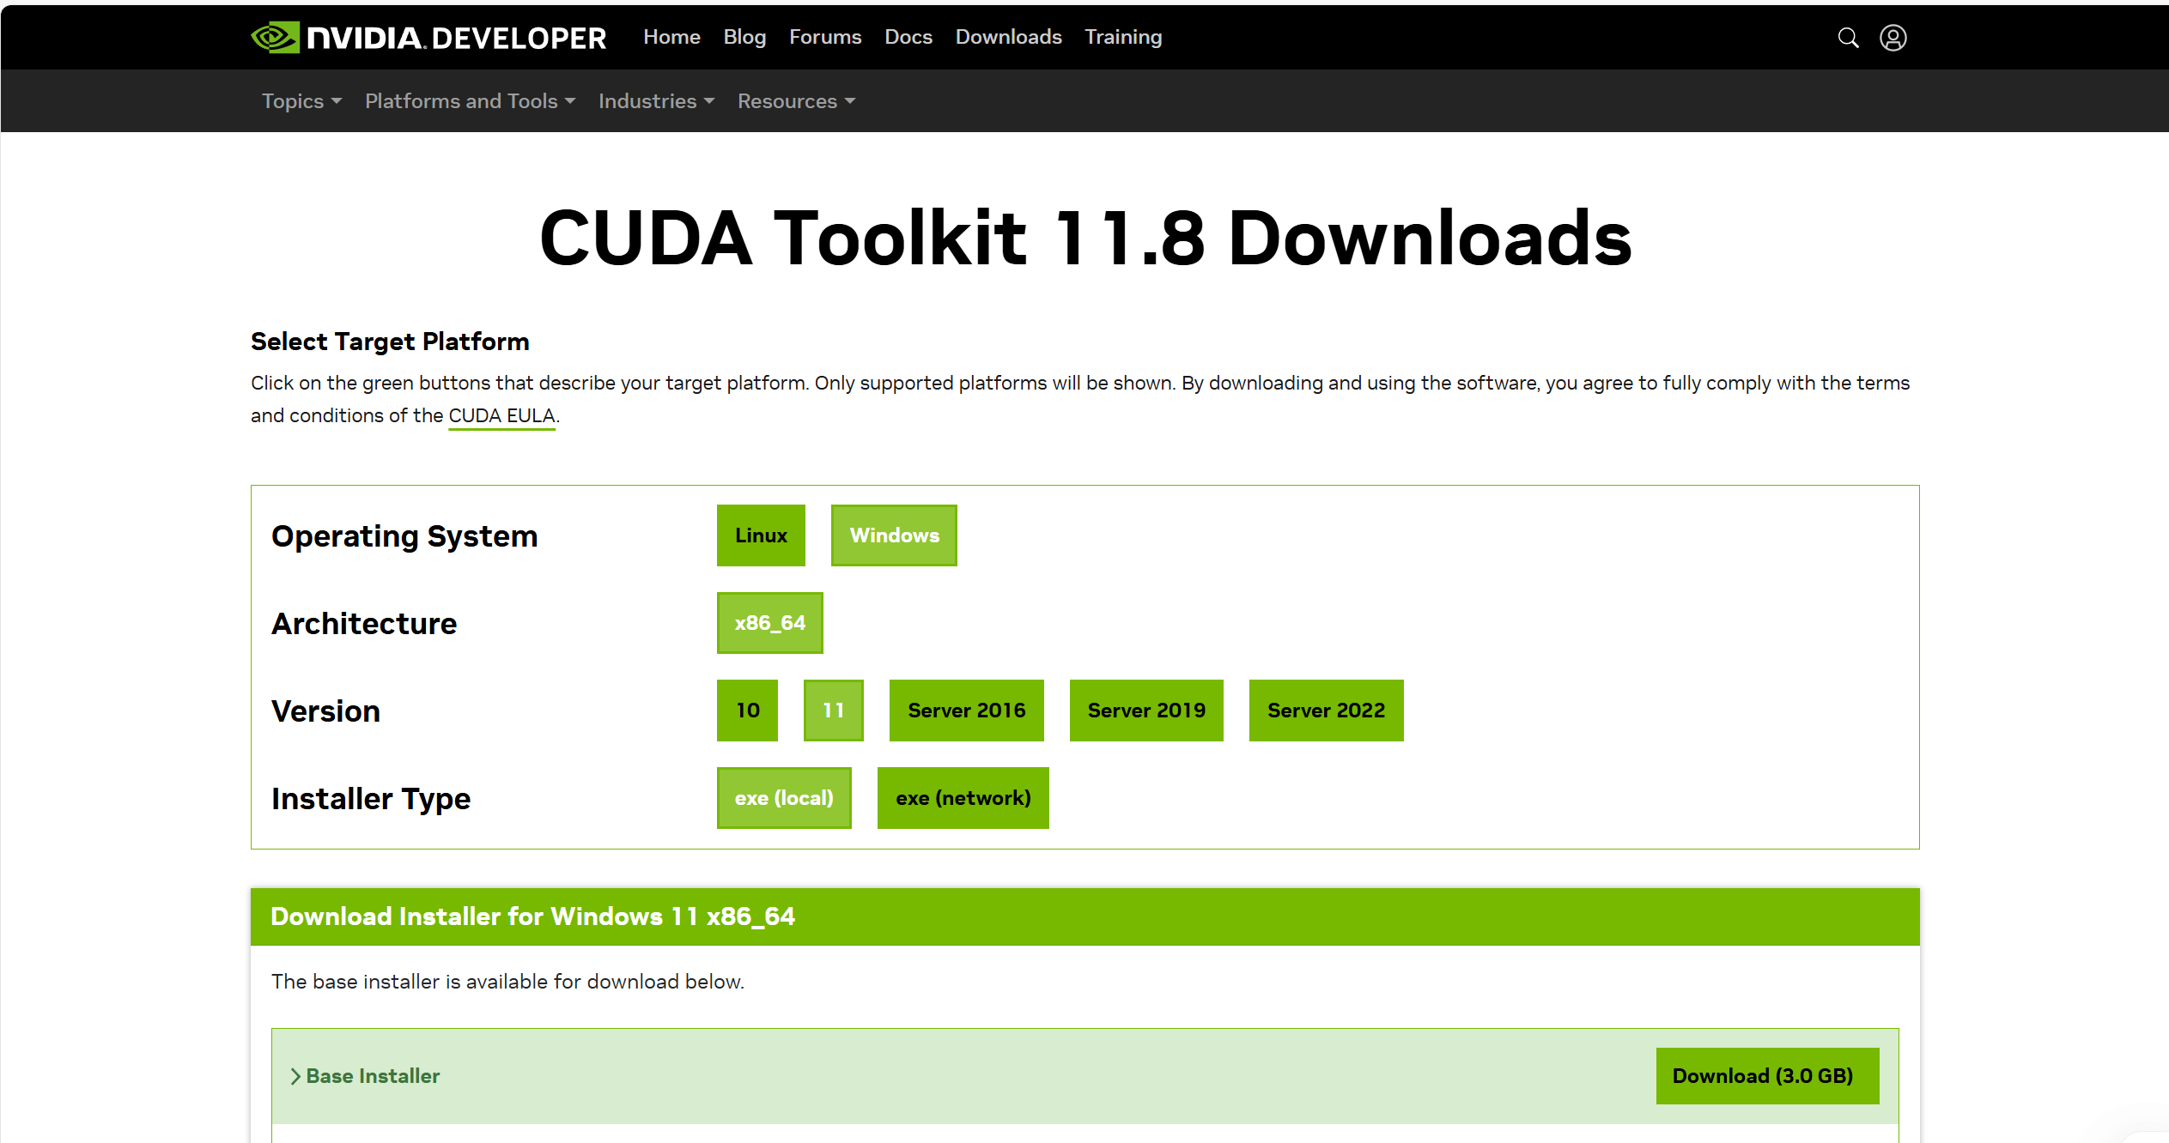This screenshot has width=2169, height=1143.
Task: Click the Select Target Platform heading
Action: click(390, 342)
